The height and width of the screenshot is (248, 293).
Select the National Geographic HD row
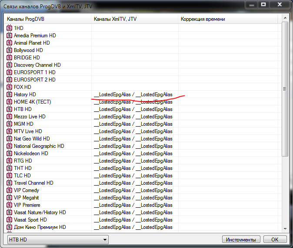pos(39,146)
